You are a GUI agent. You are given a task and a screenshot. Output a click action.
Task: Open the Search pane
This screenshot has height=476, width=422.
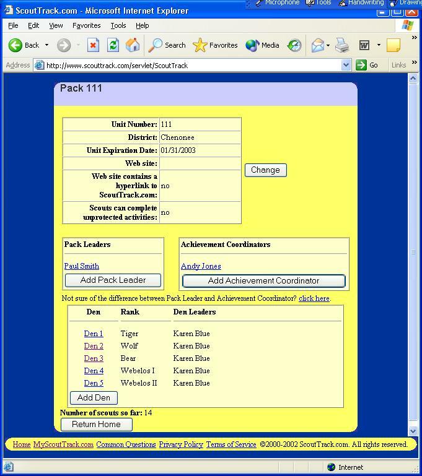pos(167,45)
